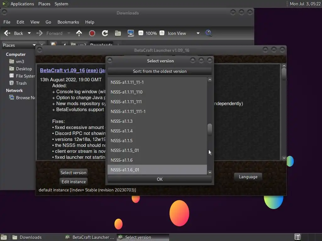Select version NSSS-a1.1.11_111-1
The height and width of the screenshot is (241, 322).
[157, 111]
